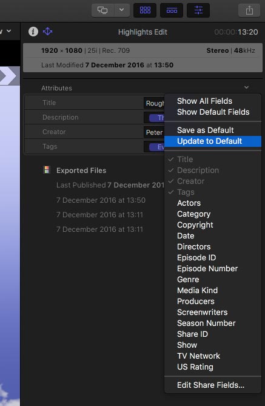265x406 pixels.
Task: Enable the Season Number field
Action: pos(213,323)
